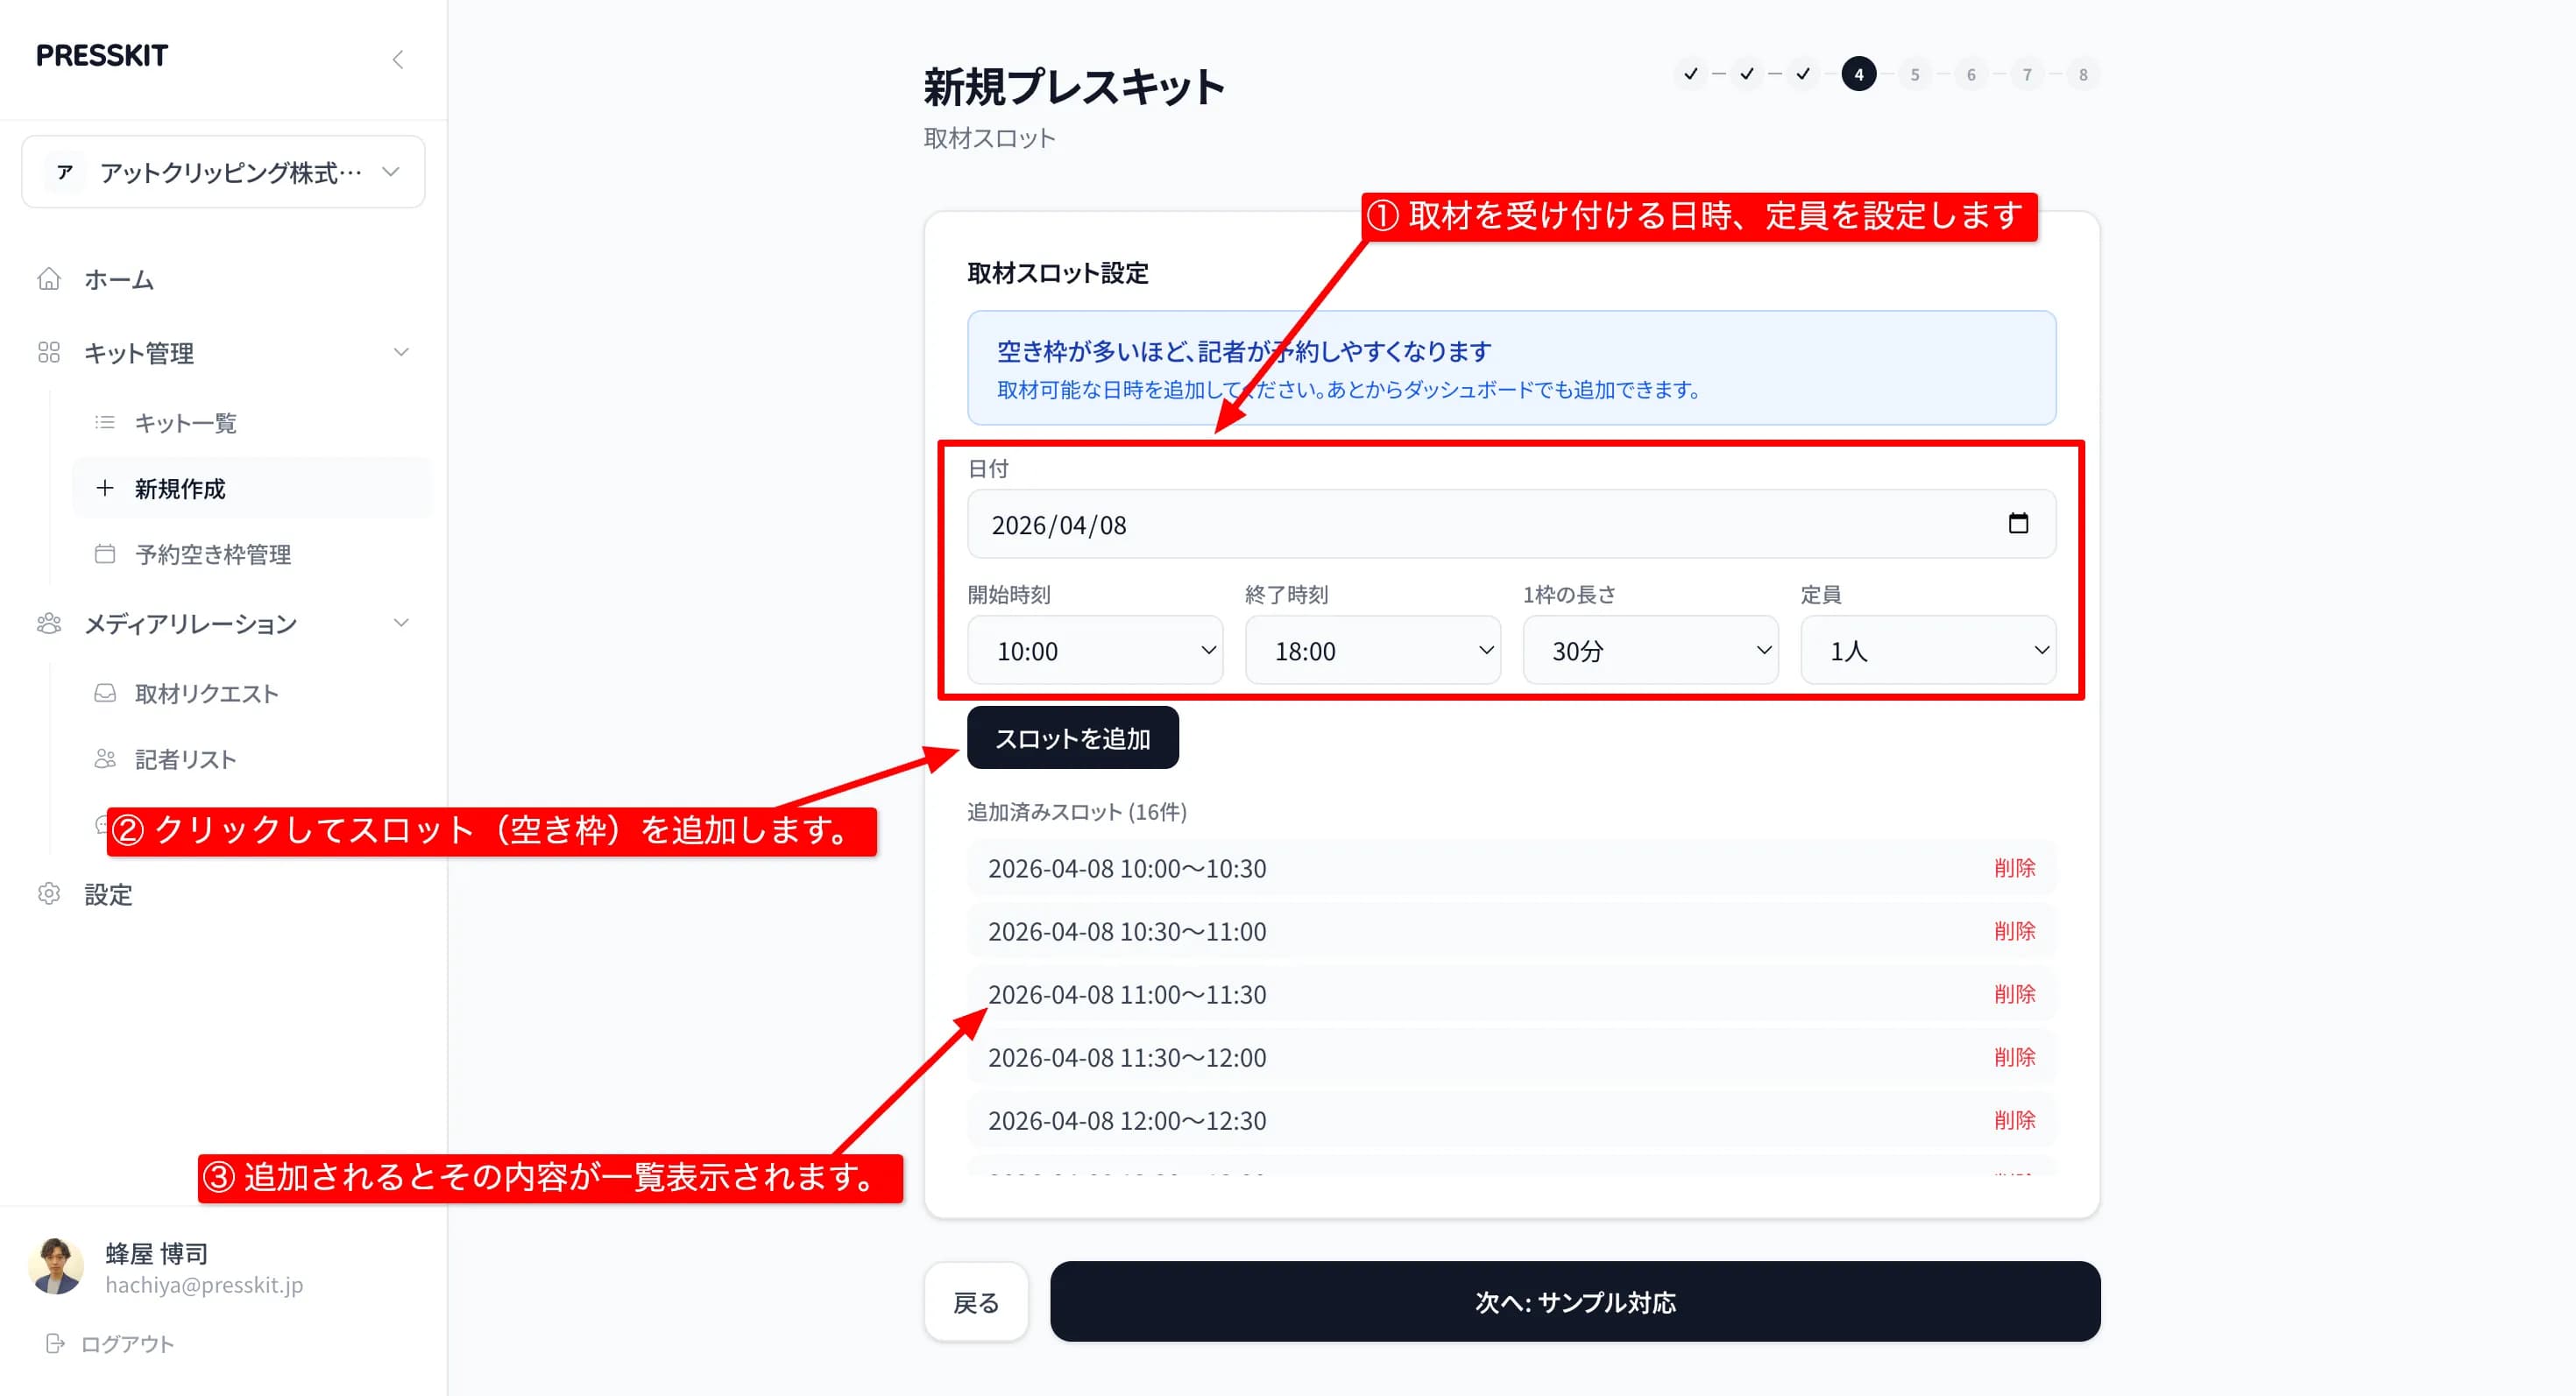Open the 終了時刻 dropdown showing 18:00
The image size is (2576, 1396).
point(1373,651)
